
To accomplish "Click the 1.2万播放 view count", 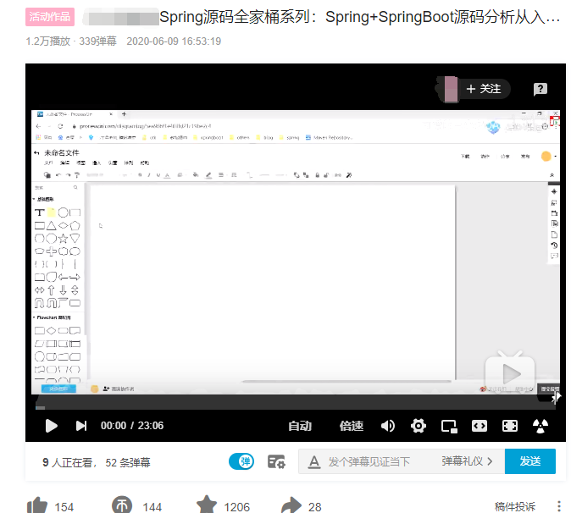I will (48, 41).
